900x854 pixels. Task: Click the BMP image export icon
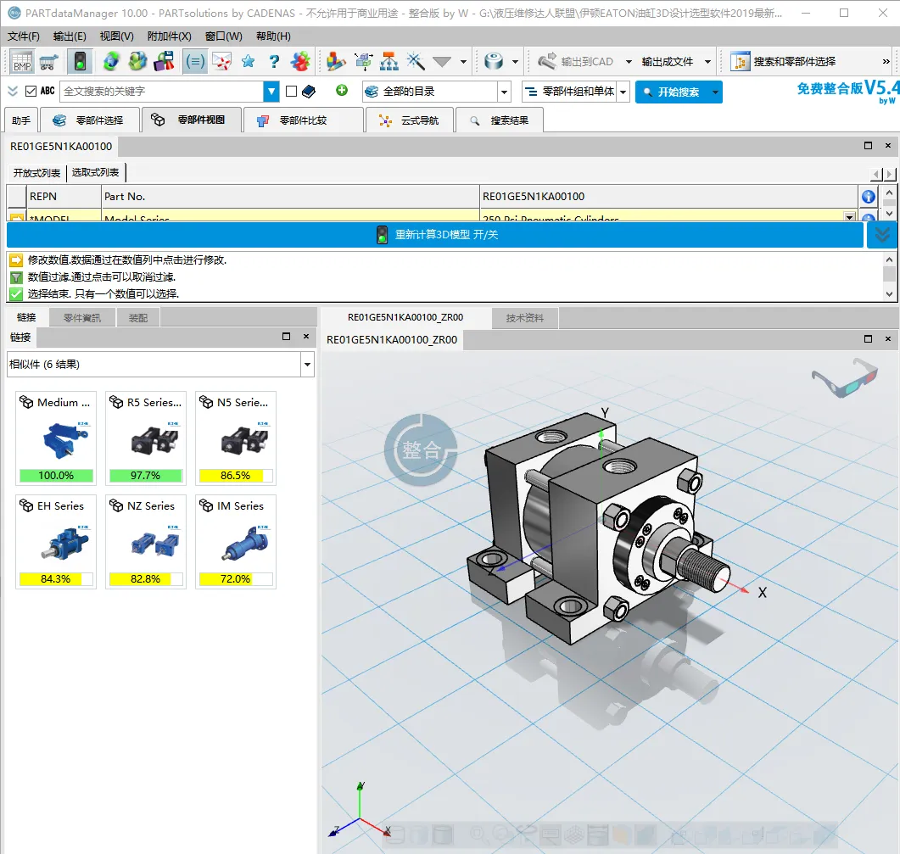click(22, 61)
